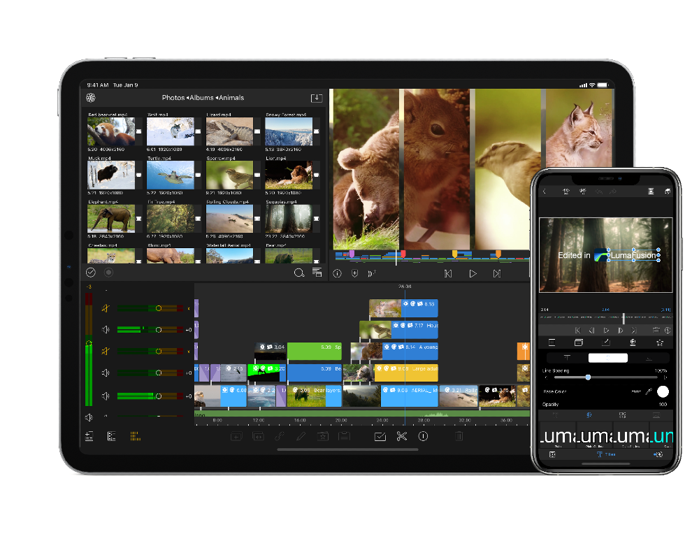Click the white face color swatch

[663, 392]
